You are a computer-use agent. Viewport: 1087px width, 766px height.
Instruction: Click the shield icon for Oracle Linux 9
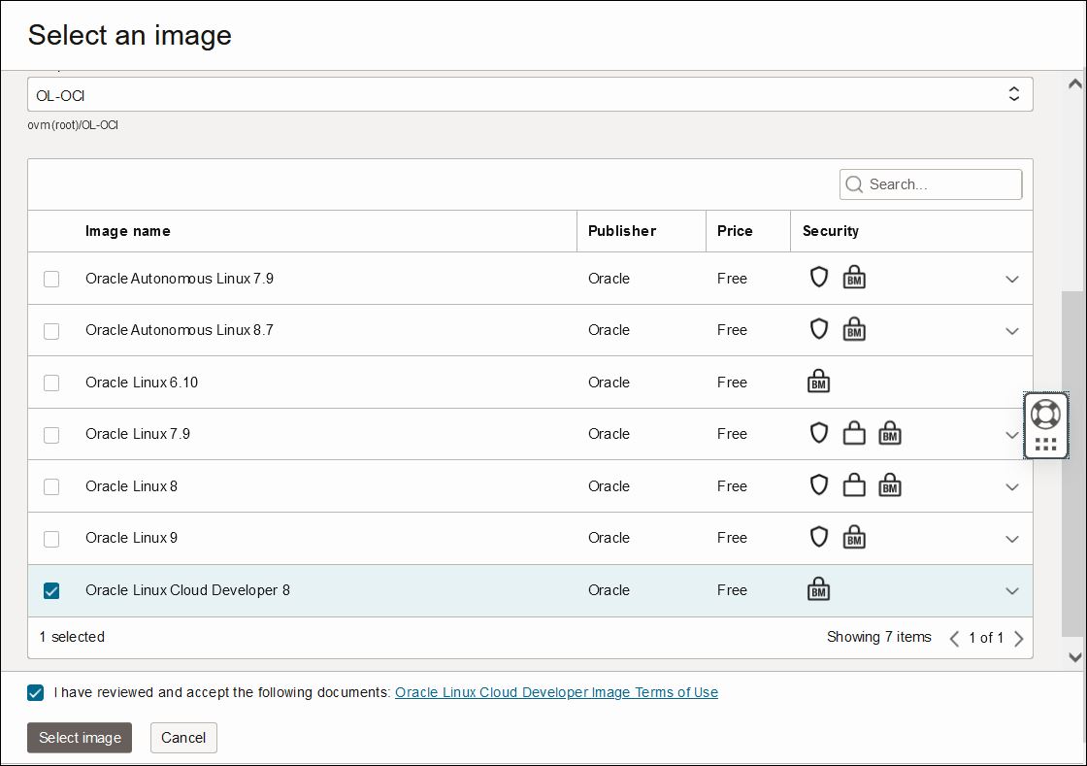(x=819, y=536)
